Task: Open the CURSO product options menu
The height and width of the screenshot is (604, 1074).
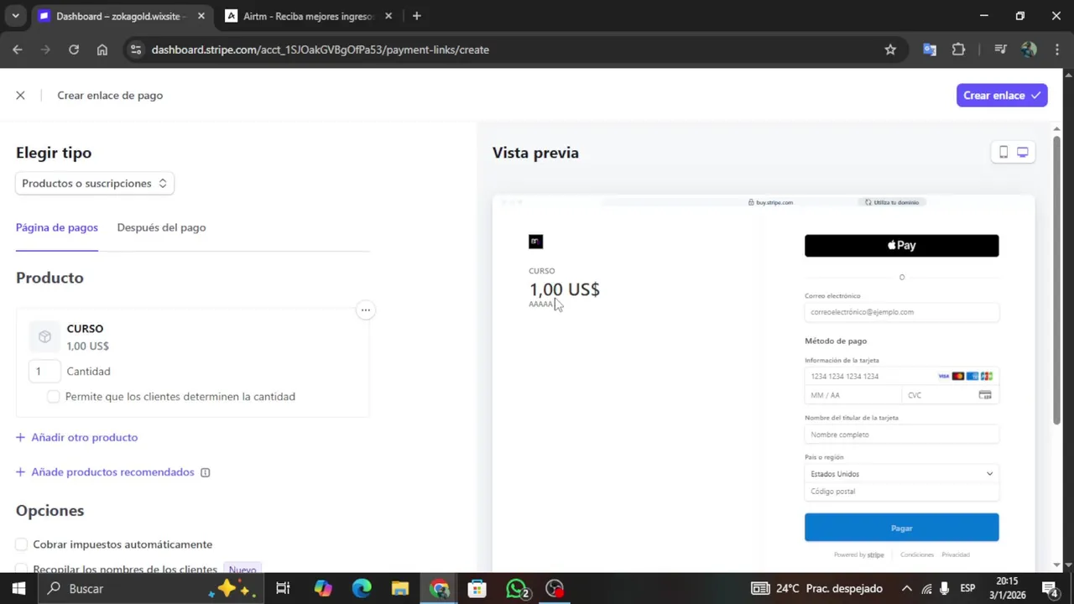Action: 365,310
